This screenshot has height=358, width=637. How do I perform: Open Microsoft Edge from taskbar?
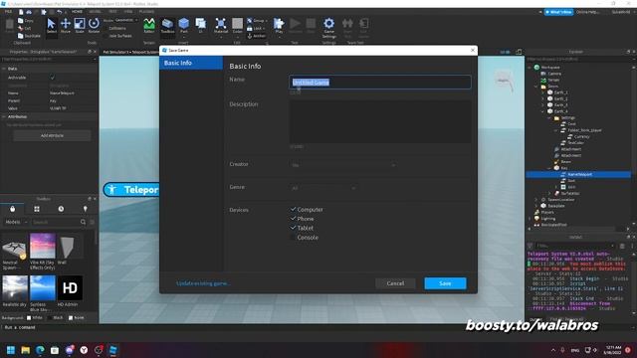[40, 350]
